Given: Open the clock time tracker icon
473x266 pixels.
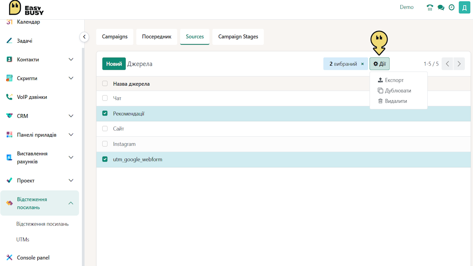Looking at the screenshot, I should coord(451,7).
